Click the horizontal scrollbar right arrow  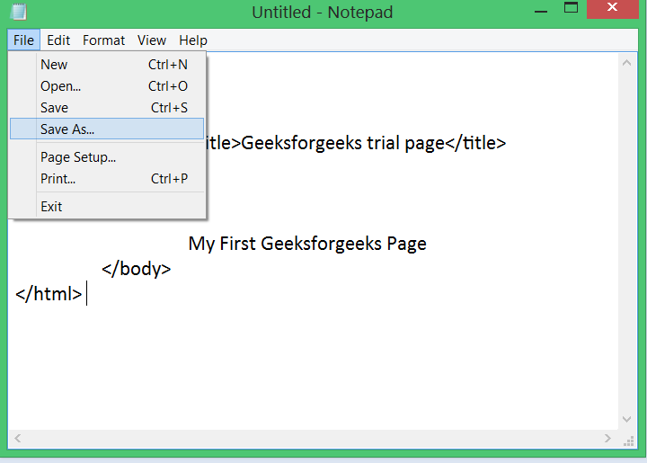point(607,438)
